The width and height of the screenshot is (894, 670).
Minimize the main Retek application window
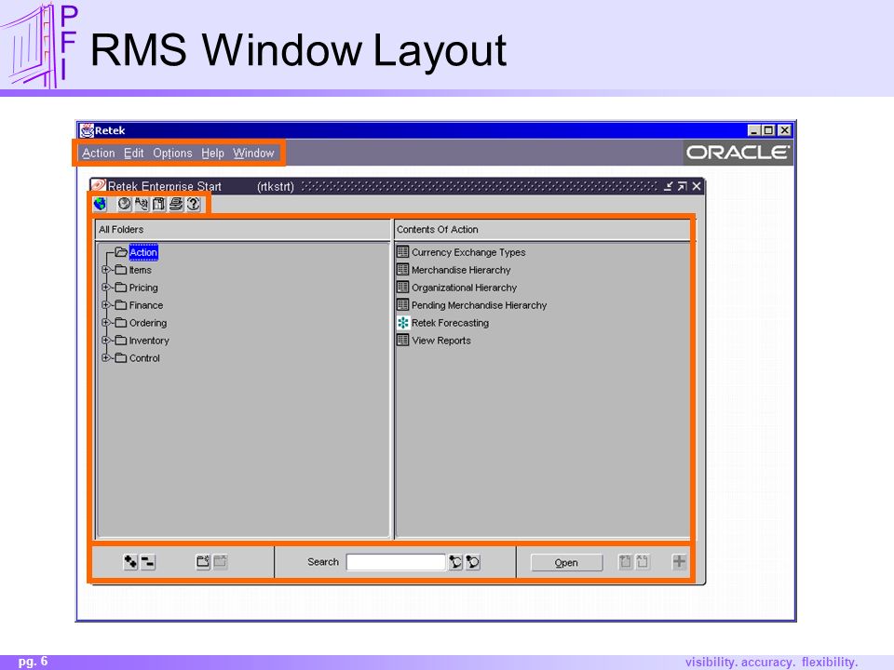tap(754, 130)
